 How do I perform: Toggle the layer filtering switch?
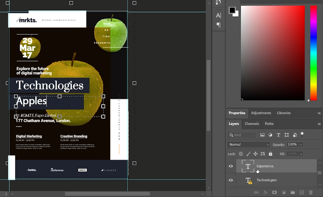(302, 135)
